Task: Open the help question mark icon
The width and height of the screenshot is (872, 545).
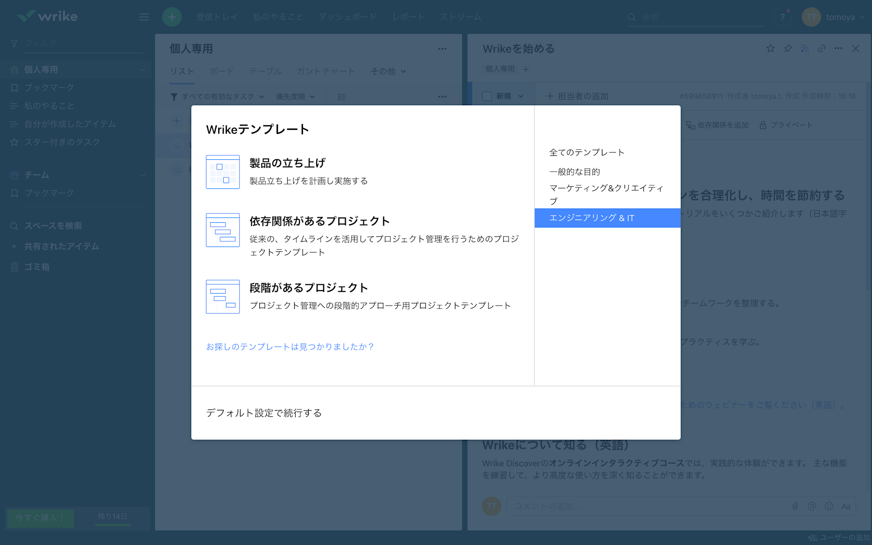Action: click(x=782, y=17)
